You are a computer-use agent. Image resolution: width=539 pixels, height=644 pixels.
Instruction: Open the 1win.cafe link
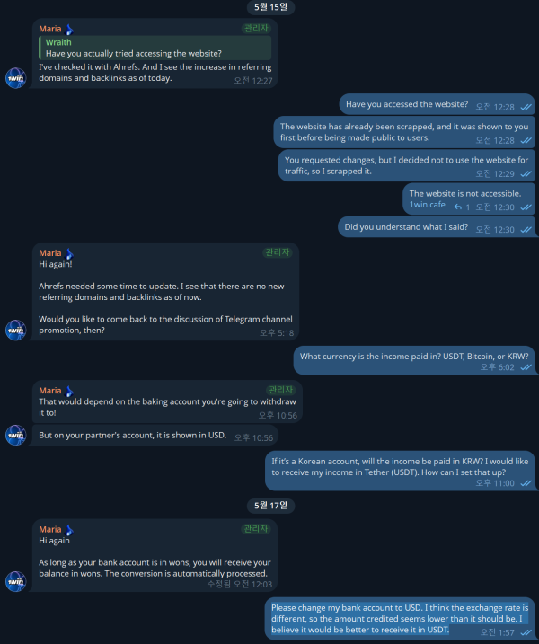click(x=427, y=205)
